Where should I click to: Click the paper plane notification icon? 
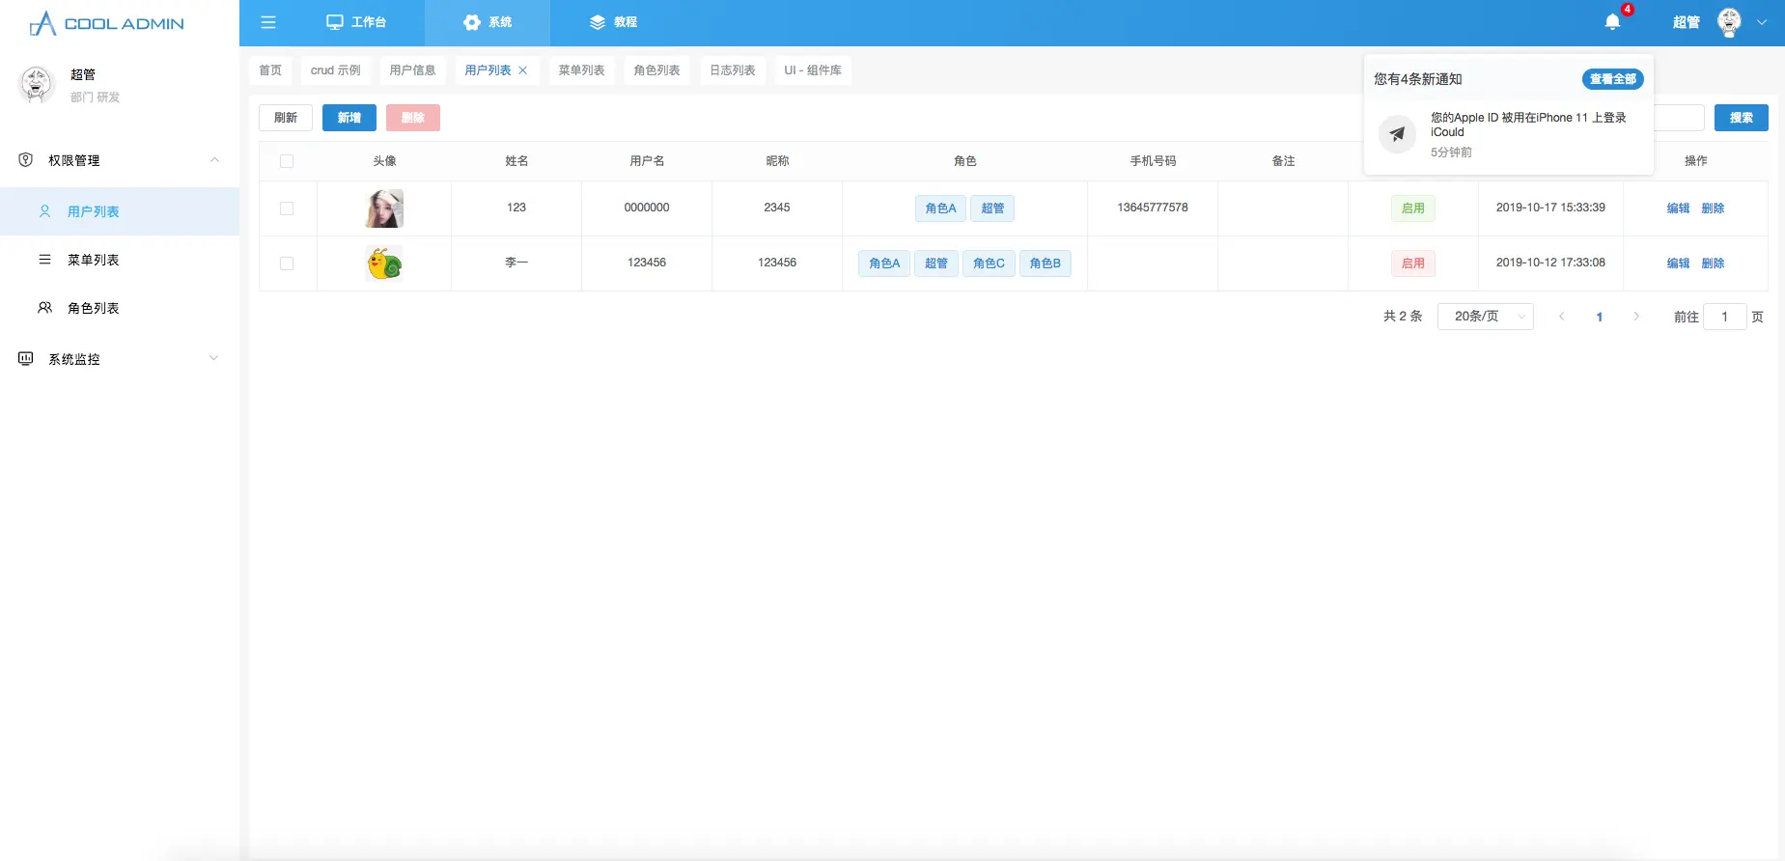[1397, 134]
